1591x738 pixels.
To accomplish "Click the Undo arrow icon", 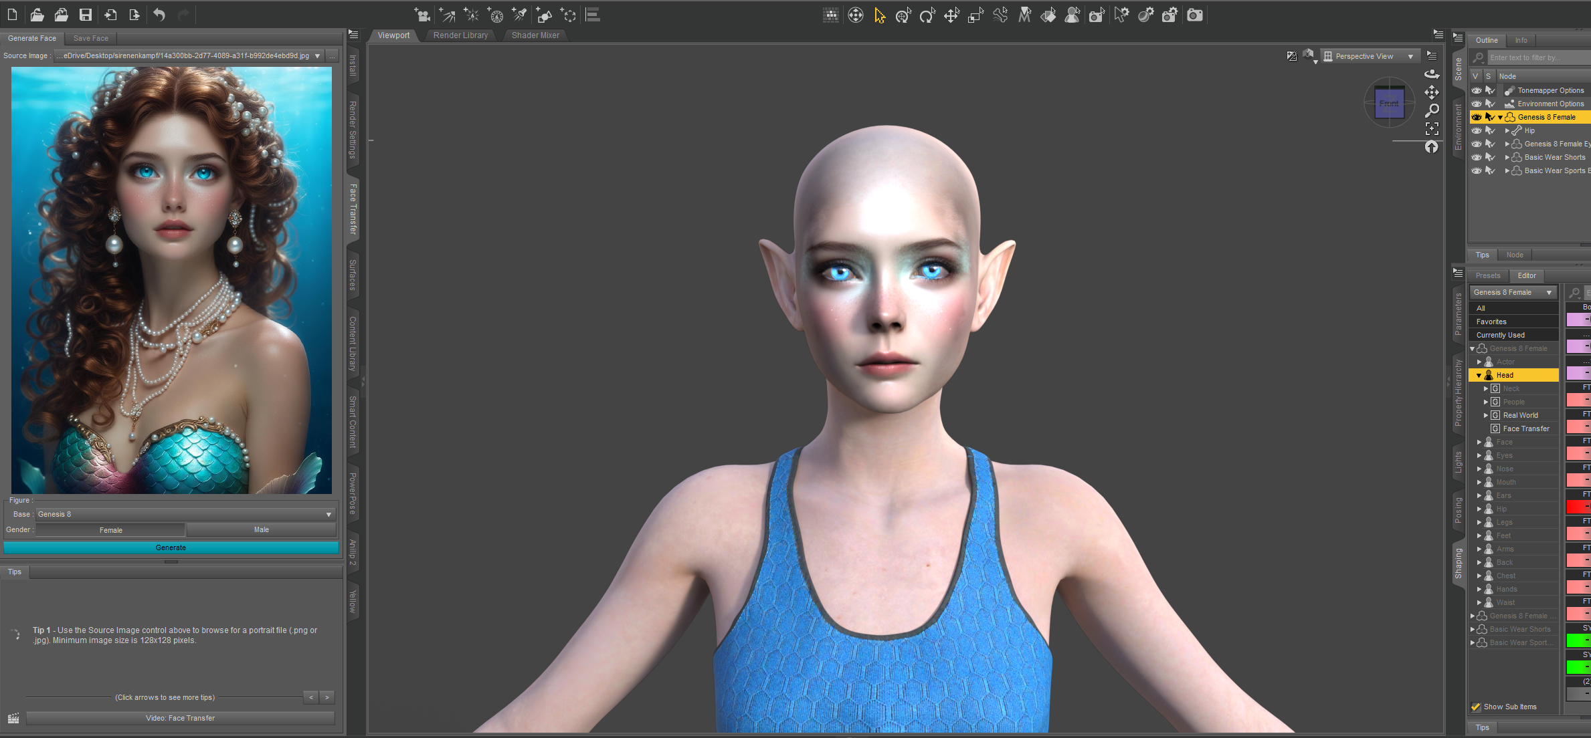I will (x=159, y=15).
